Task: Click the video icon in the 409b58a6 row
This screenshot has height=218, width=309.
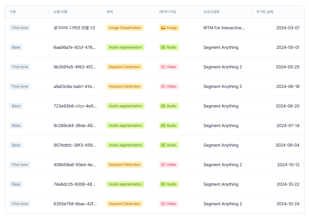Action: 163,165
